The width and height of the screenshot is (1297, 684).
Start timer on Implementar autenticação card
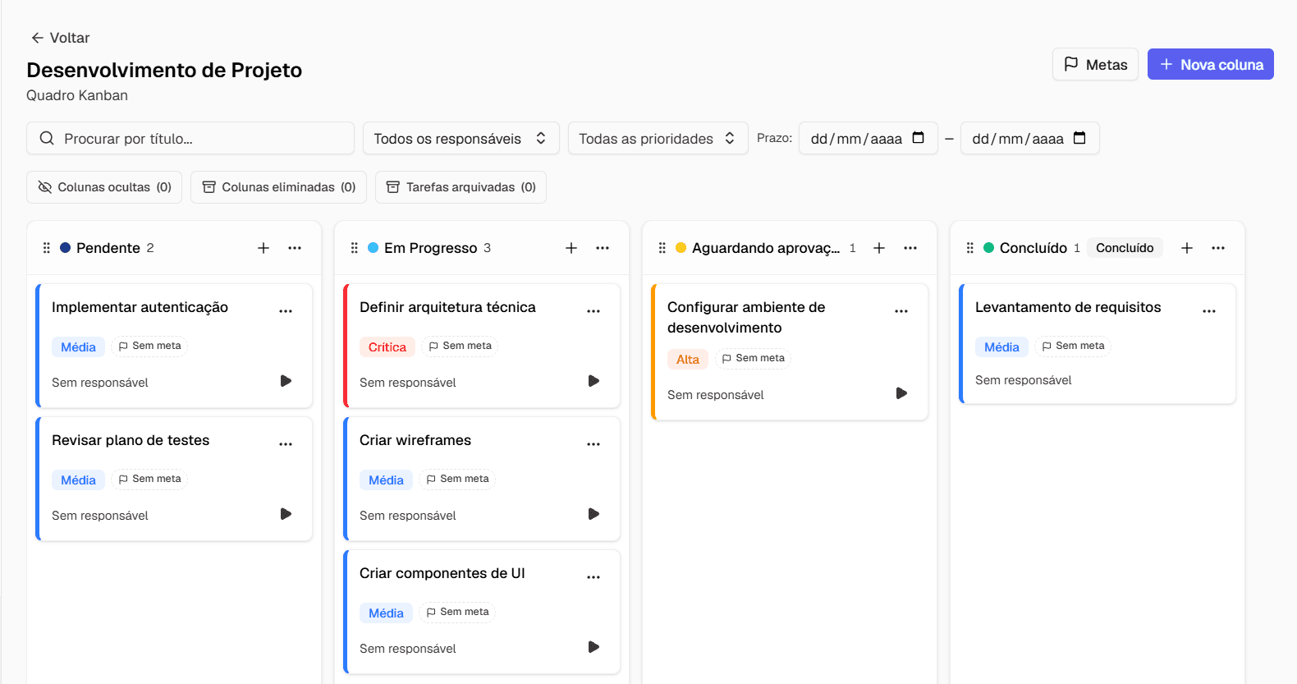pos(286,381)
